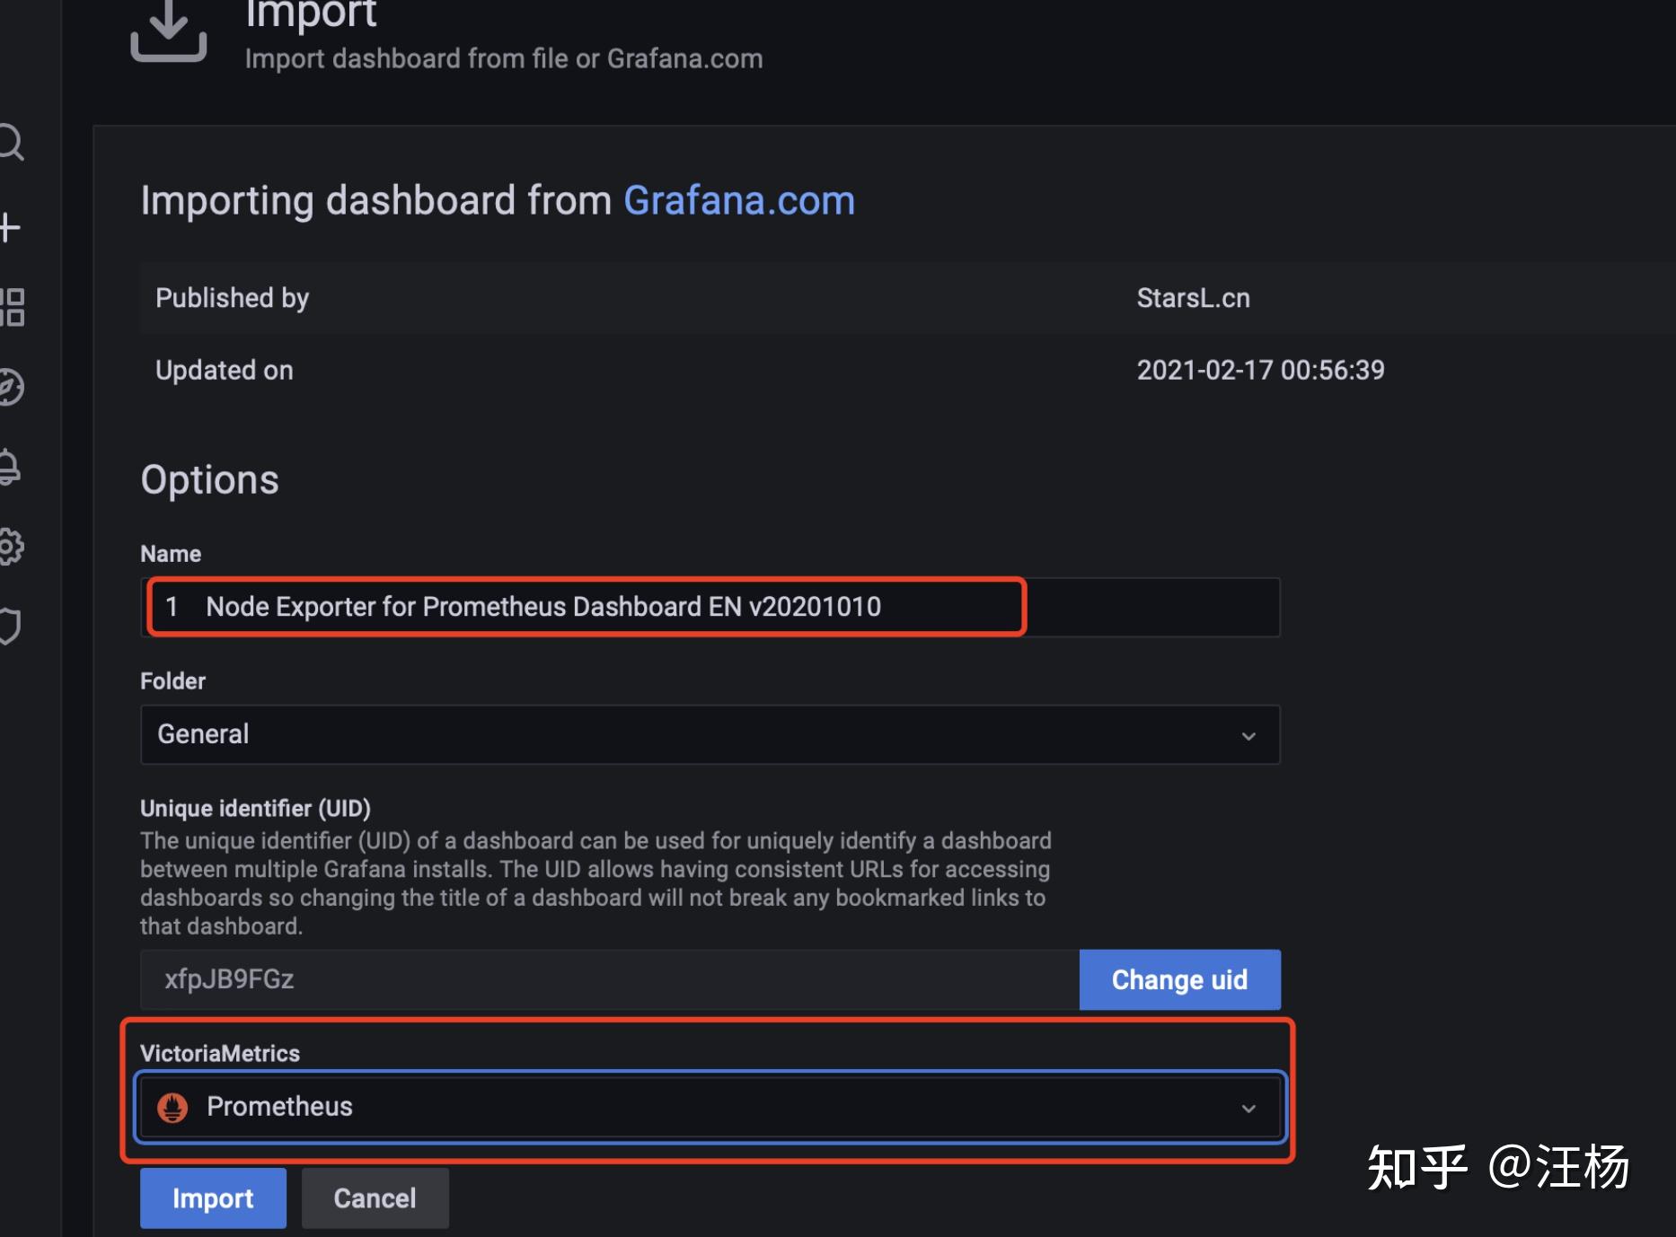The height and width of the screenshot is (1237, 1676).
Task: Click the VictoriaMetrics field label
Action: [220, 1053]
